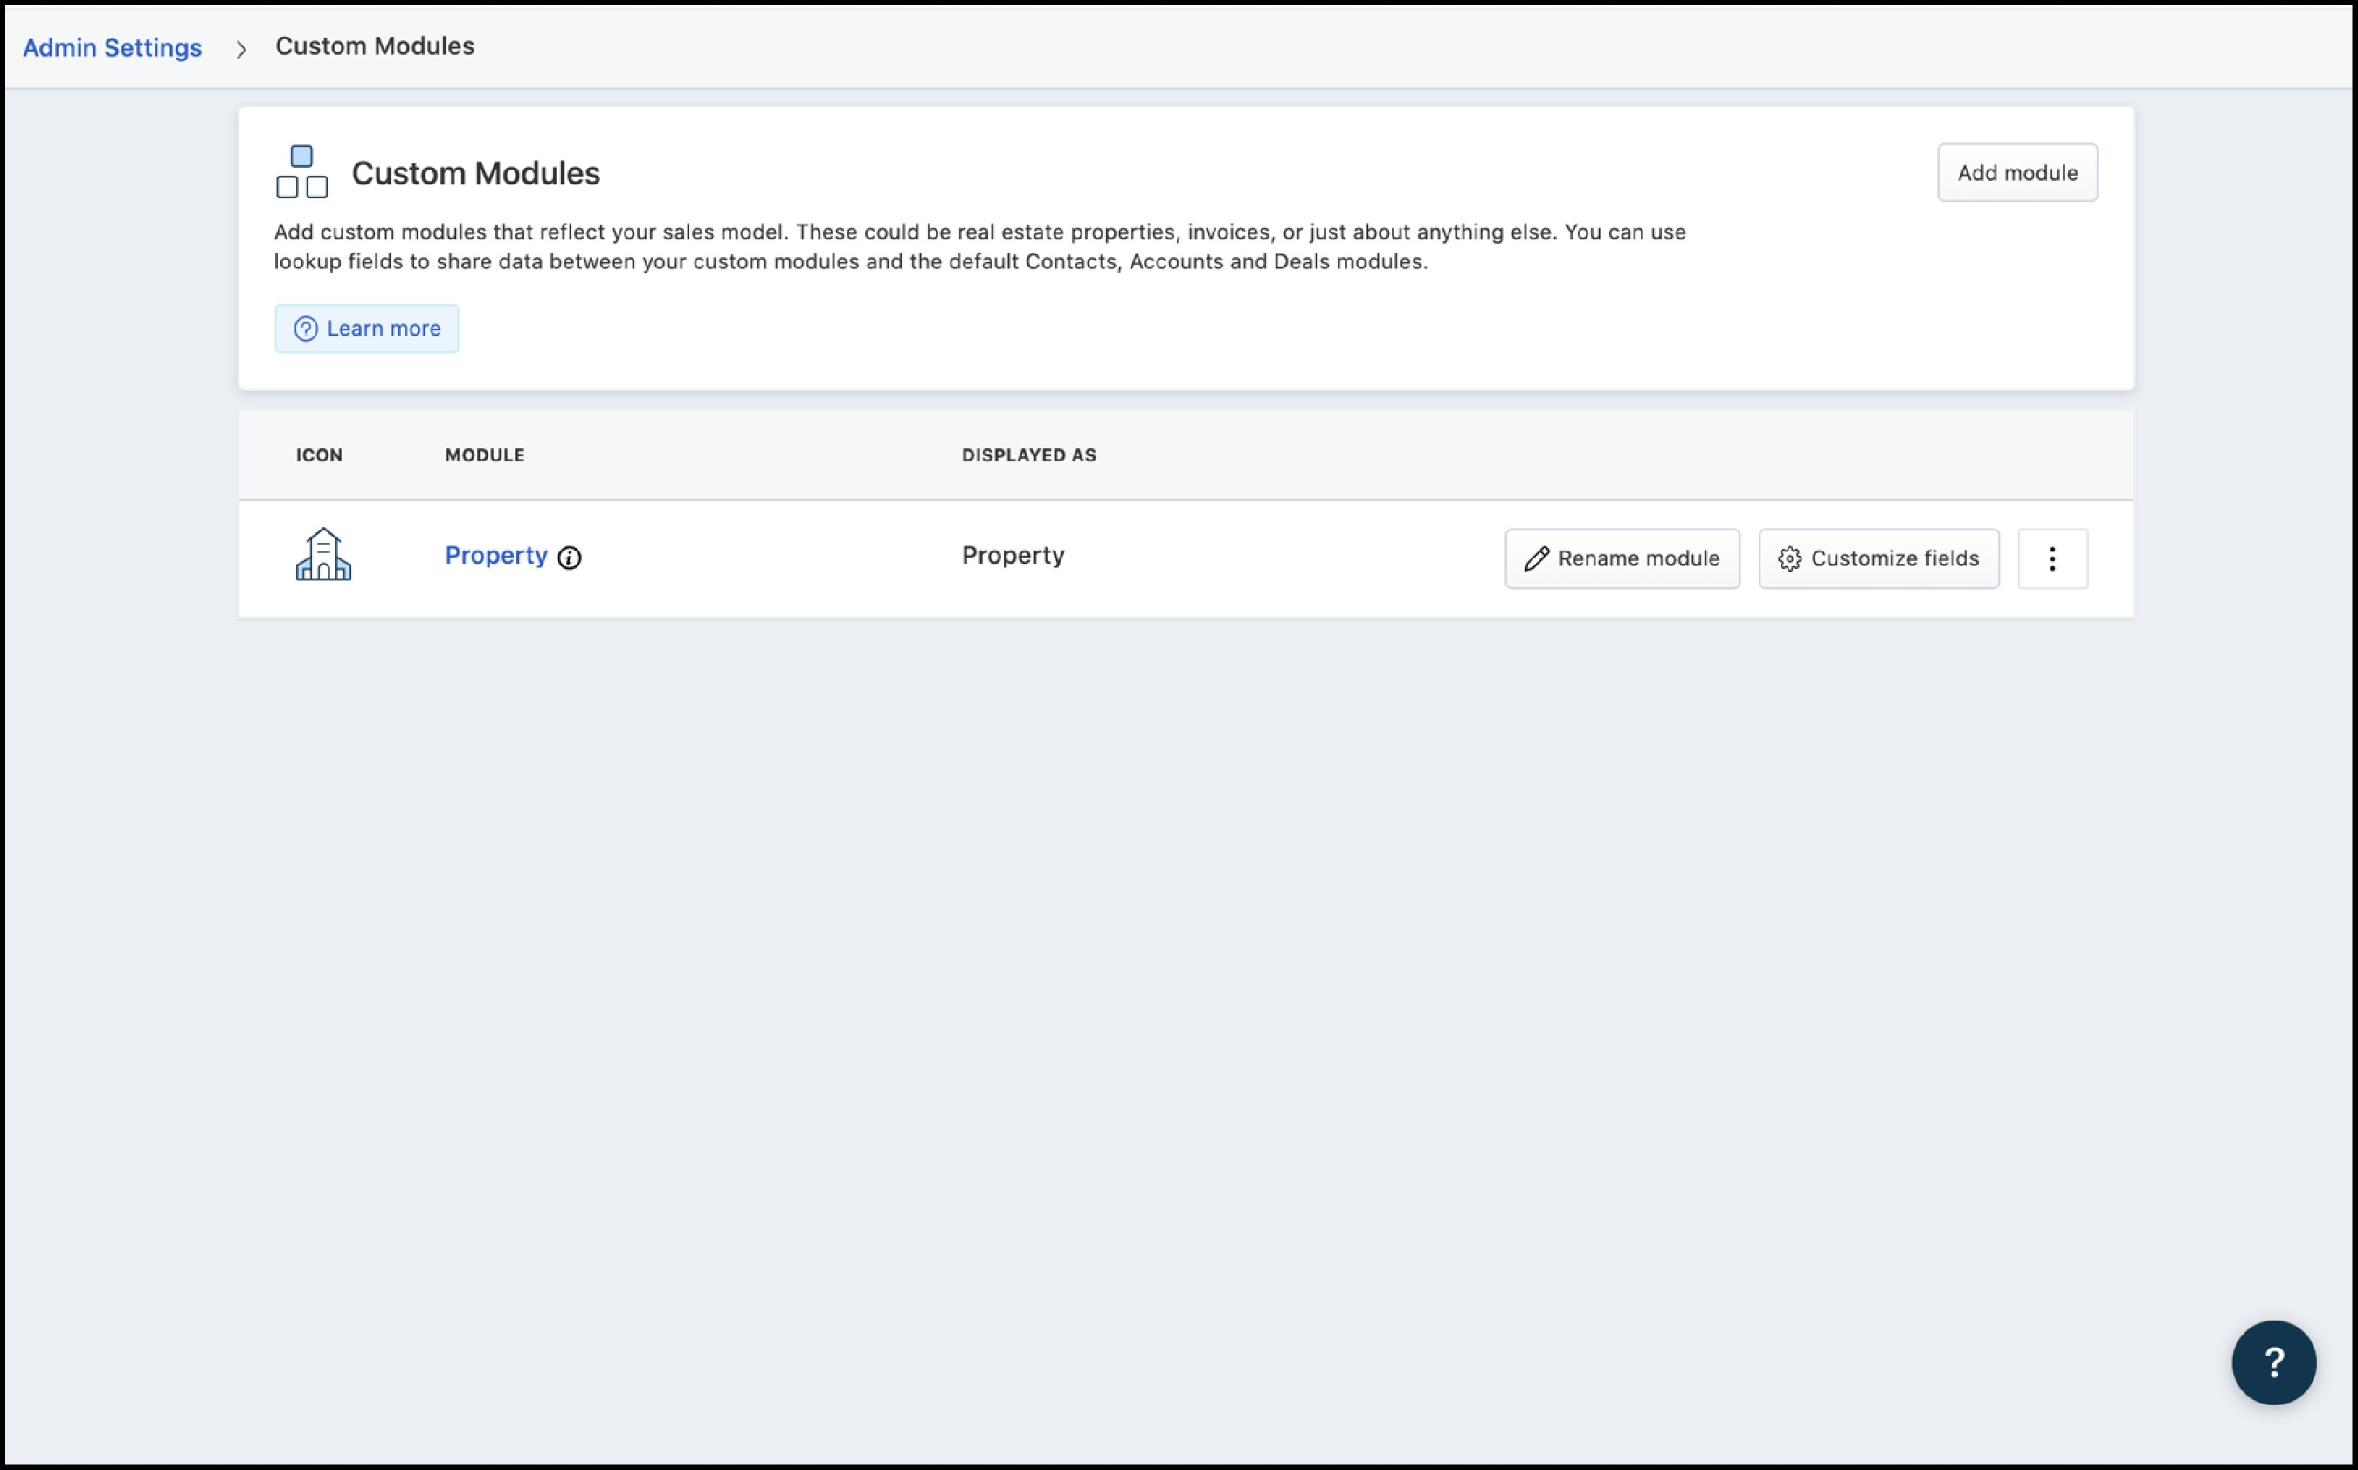Click the DISPLAYED AS column header
2358x1470 pixels.
coord(1028,455)
